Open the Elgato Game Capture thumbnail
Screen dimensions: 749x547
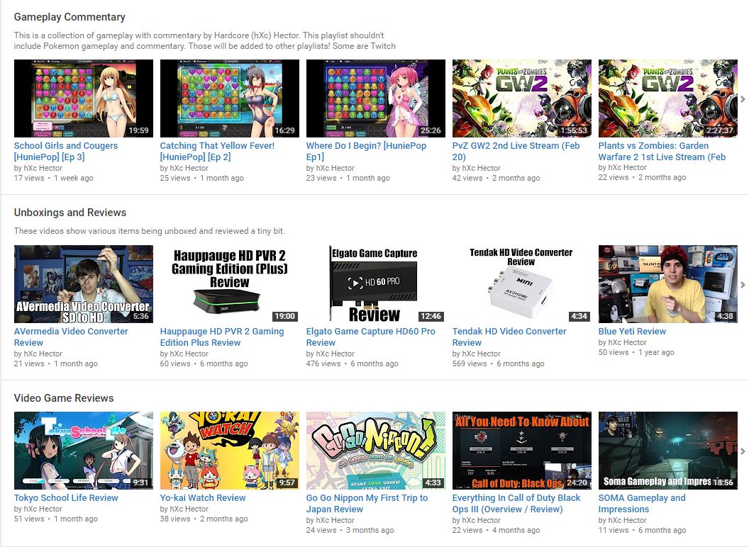[x=376, y=284]
